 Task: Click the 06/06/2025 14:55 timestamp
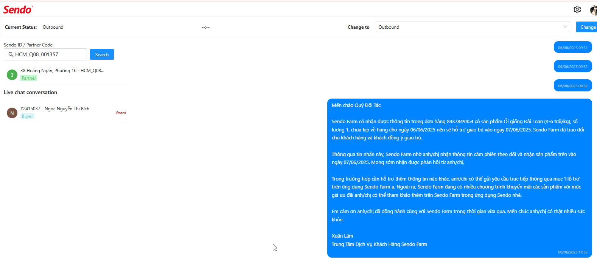point(573,252)
